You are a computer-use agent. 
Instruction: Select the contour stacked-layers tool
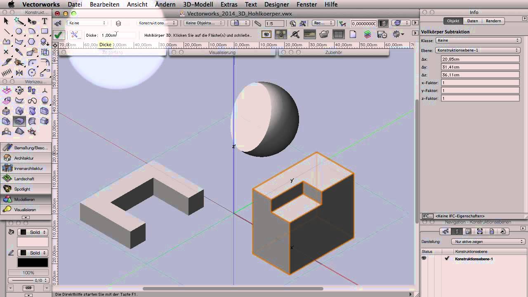19,132
